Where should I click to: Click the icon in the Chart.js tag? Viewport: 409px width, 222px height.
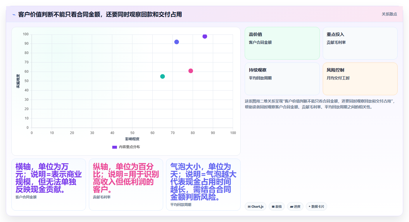pos(249,207)
